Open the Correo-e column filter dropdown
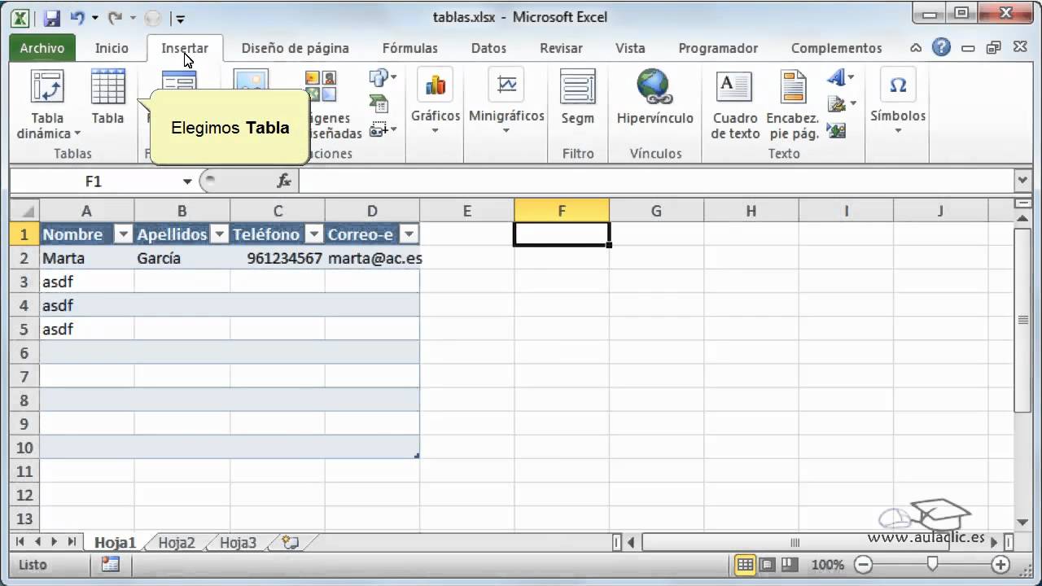The image size is (1042, 586). [409, 234]
